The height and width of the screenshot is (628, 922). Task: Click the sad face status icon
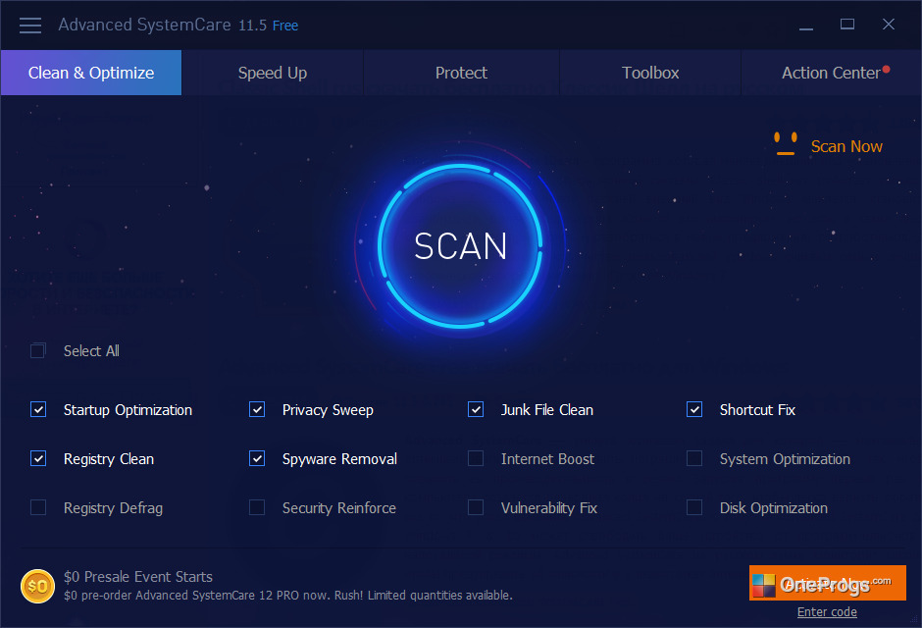(x=785, y=144)
